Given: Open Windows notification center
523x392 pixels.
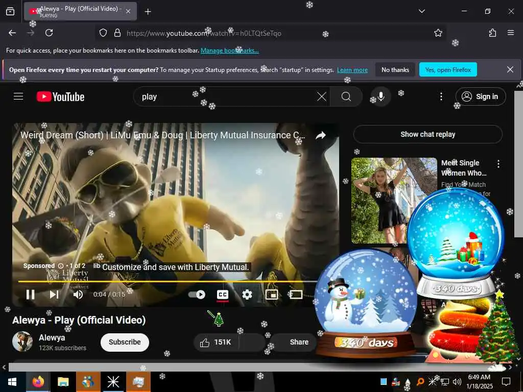Looking at the screenshot, I should [506, 382].
